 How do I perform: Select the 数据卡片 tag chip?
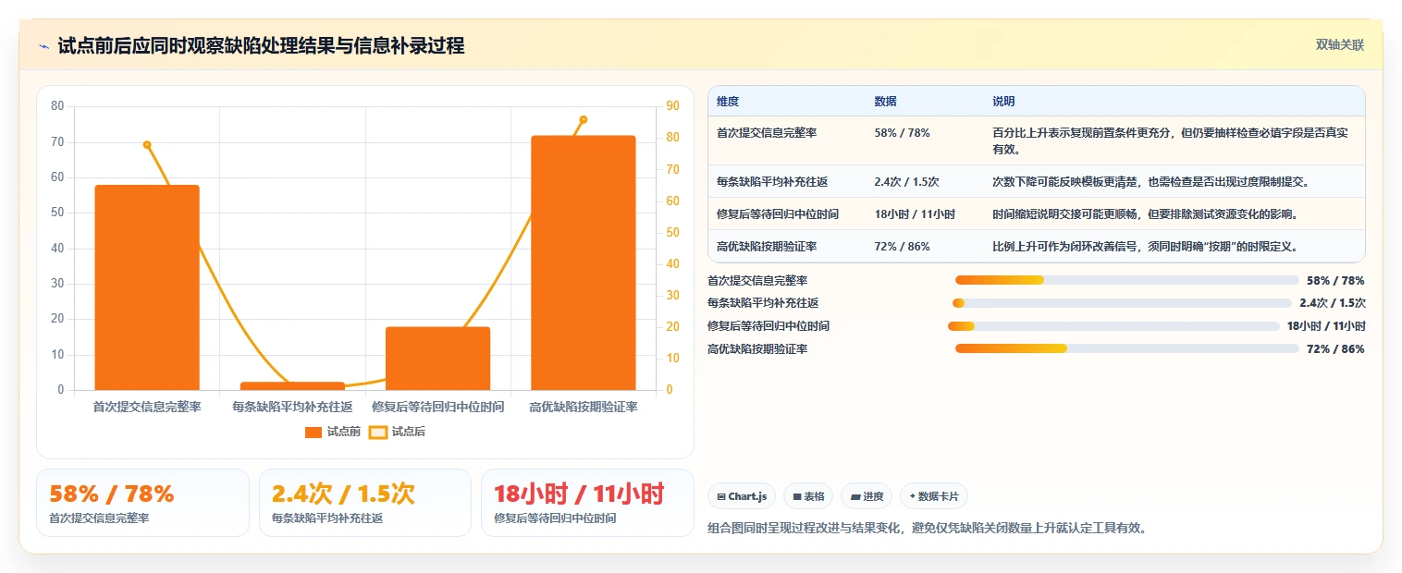click(x=933, y=496)
